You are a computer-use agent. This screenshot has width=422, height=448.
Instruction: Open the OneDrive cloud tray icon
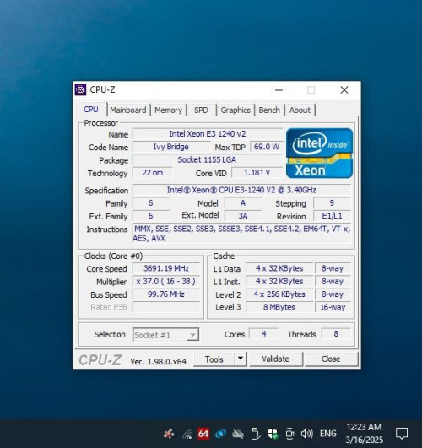pyautogui.click(x=238, y=434)
